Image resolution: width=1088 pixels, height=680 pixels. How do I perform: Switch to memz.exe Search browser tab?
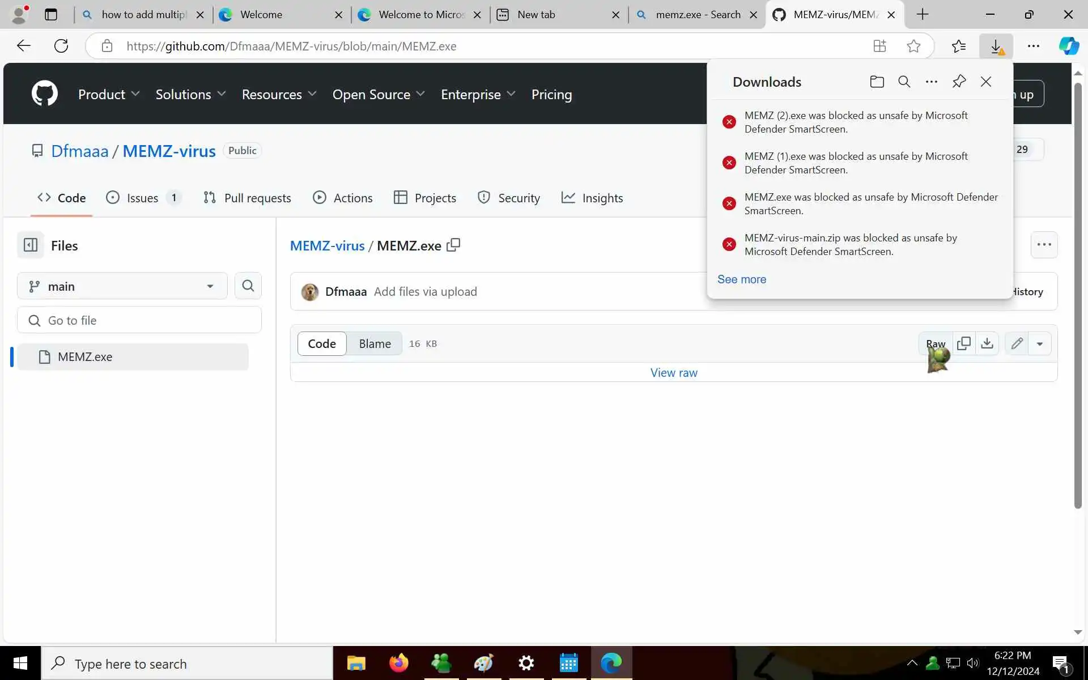coord(698,15)
